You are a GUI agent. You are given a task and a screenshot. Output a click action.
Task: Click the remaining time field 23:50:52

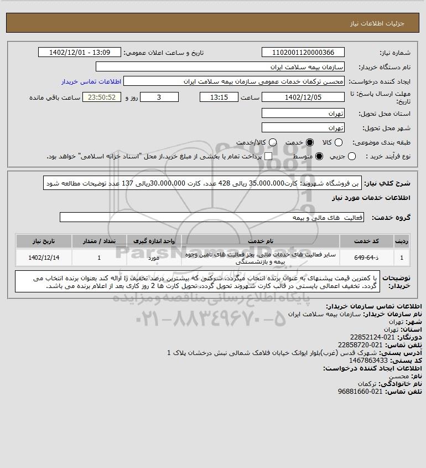(102, 97)
